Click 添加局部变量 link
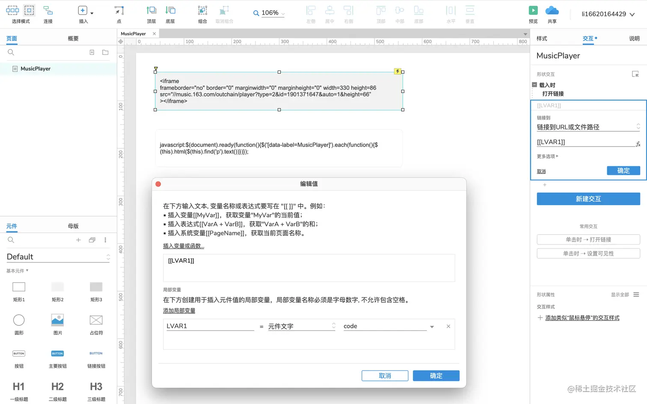Image resolution: width=647 pixels, height=404 pixels. tap(179, 311)
